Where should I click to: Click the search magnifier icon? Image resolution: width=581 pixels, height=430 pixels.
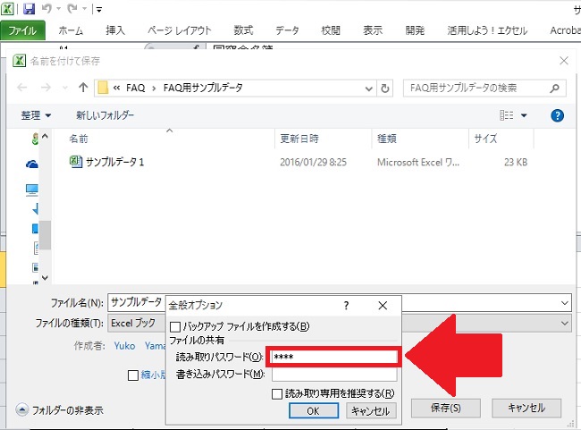point(555,89)
